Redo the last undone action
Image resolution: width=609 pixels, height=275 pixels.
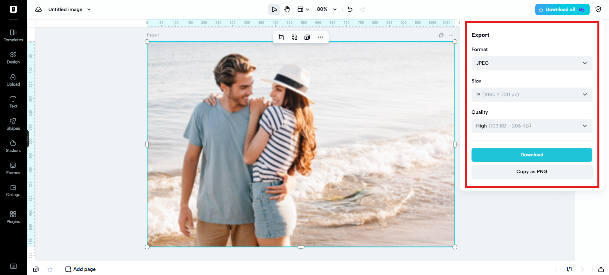click(363, 10)
